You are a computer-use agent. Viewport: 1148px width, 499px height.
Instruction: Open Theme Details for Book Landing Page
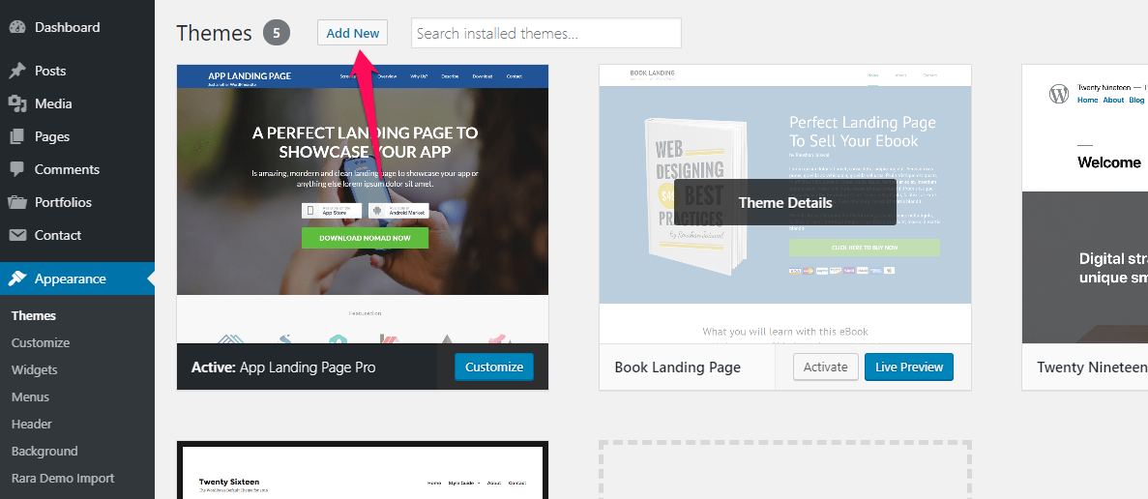pos(785,203)
